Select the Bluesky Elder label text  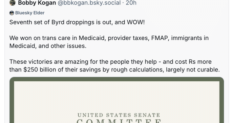click(x=30, y=13)
